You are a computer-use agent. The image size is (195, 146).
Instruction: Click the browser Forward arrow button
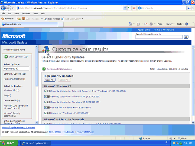[9, 8]
